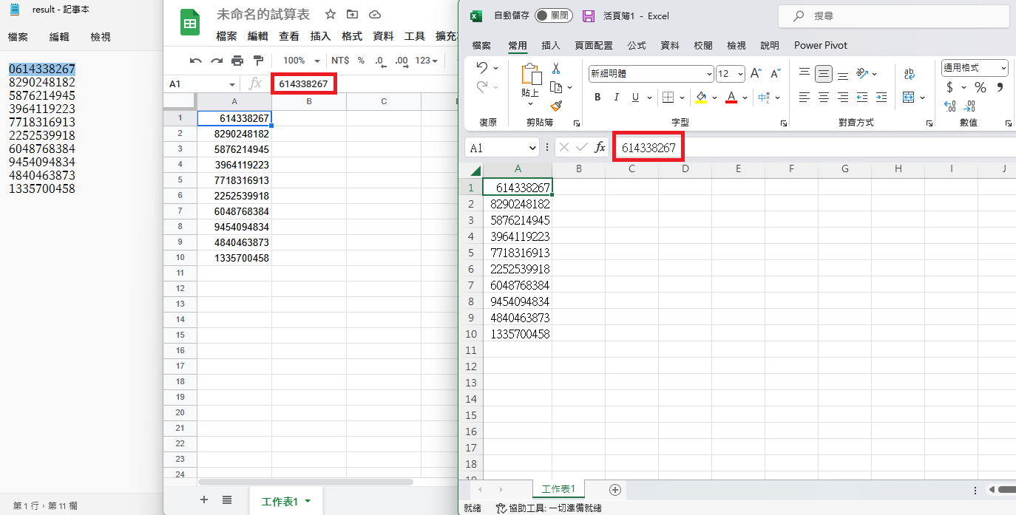Open the Excel font name dropdown
Image resolution: width=1016 pixels, height=515 pixels.
[709, 74]
